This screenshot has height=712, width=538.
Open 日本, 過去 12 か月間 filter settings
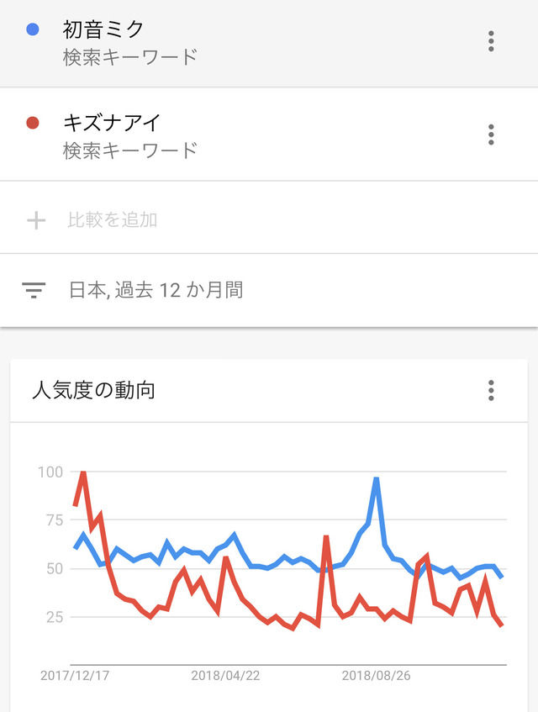(x=156, y=290)
